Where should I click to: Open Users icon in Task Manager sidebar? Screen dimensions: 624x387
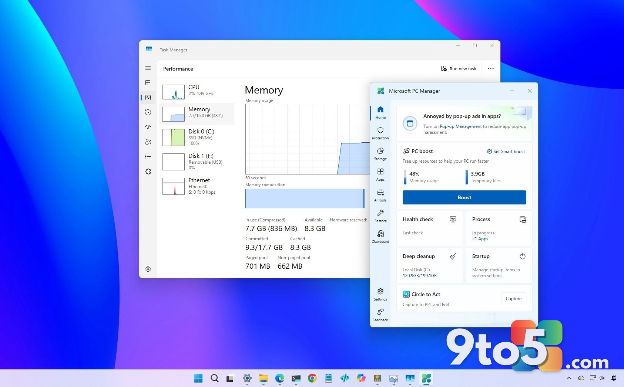click(x=148, y=142)
